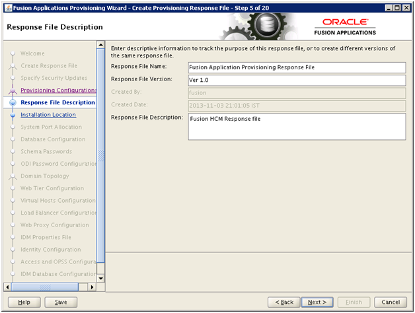Open the Help button

click(24, 302)
